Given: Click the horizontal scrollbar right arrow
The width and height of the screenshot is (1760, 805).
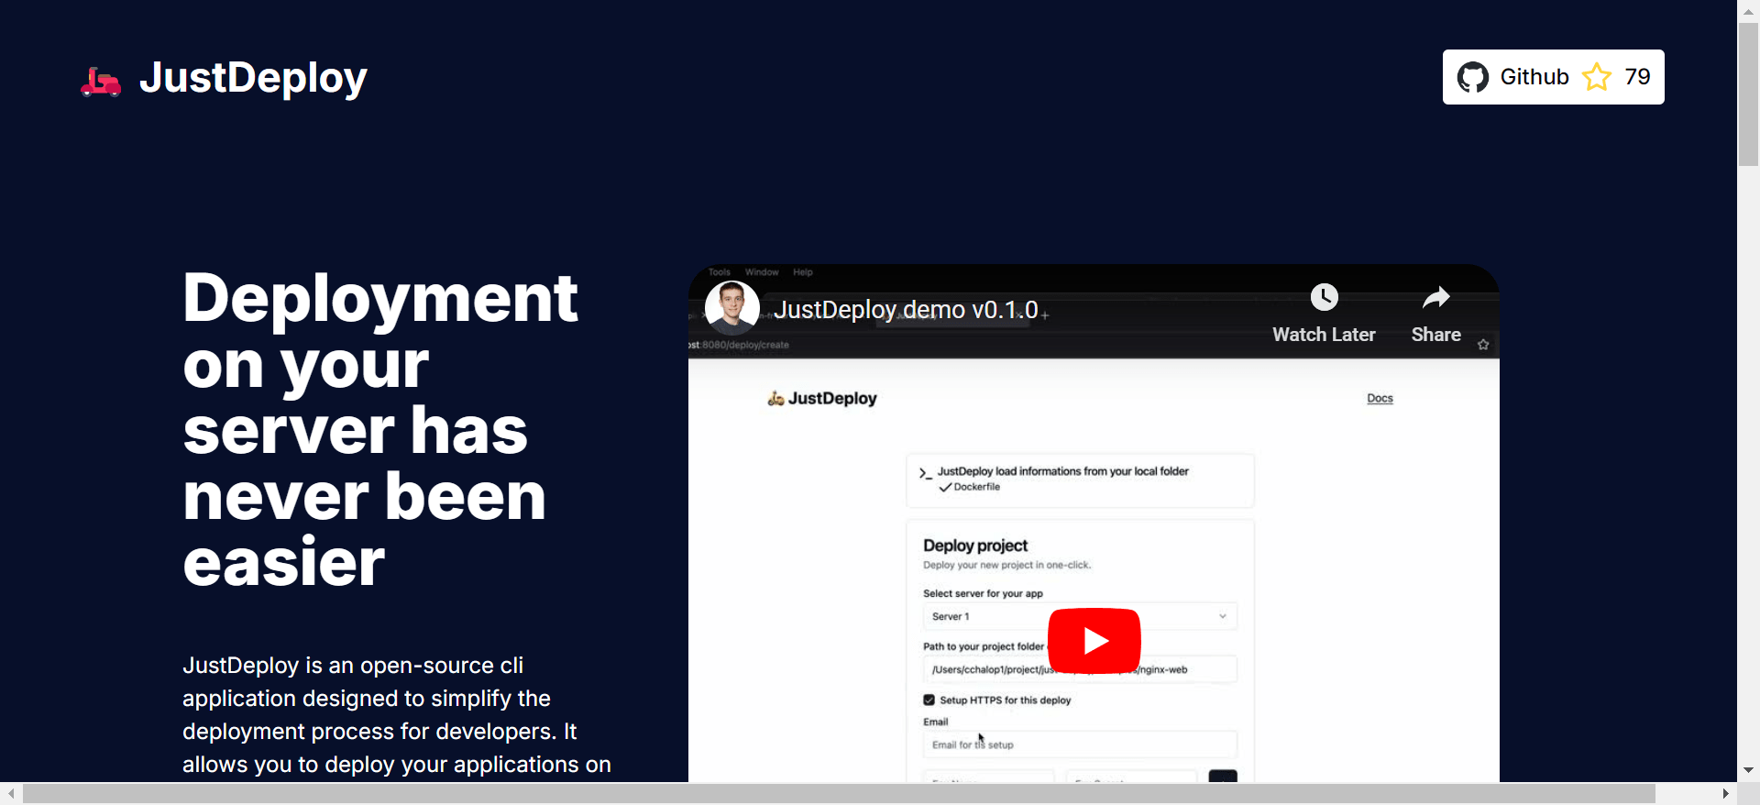Looking at the screenshot, I should pos(1725,793).
